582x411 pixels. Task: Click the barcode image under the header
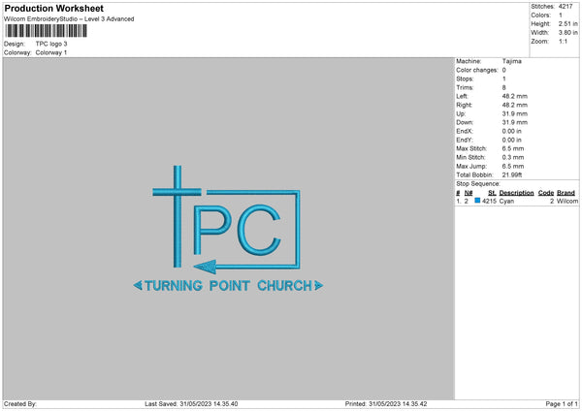pyautogui.click(x=47, y=31)
